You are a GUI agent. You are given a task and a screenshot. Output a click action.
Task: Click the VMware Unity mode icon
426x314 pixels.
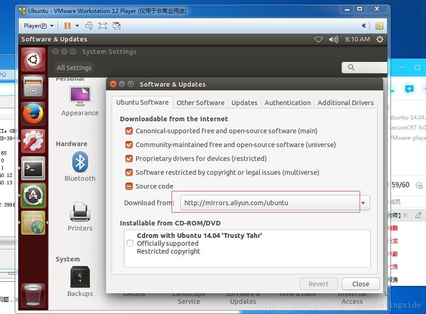117,26
